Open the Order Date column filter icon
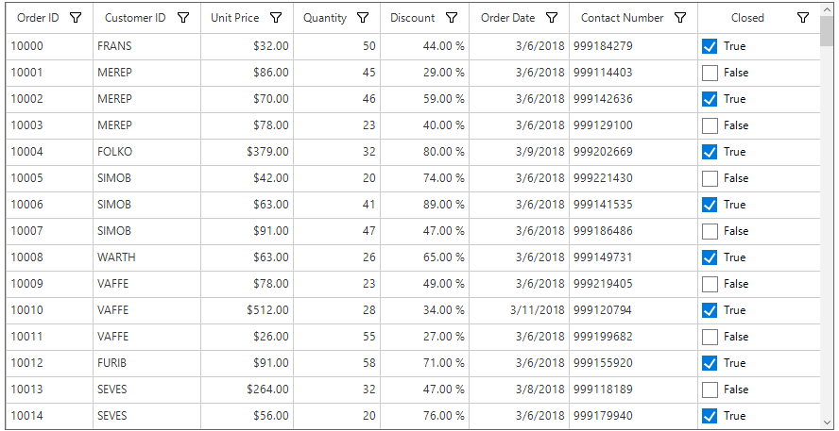The height and width of the screenshot is (431, 839). click(x=552, y=18)
